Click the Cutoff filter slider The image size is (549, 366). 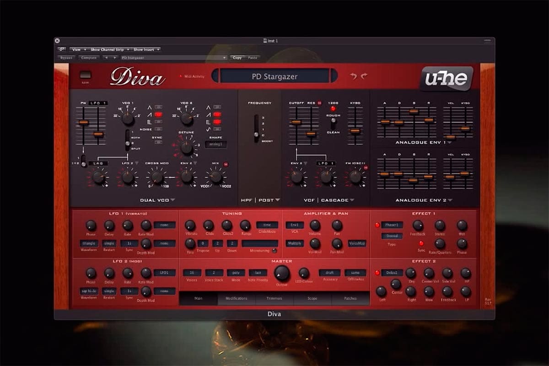(x=296, y=122)
